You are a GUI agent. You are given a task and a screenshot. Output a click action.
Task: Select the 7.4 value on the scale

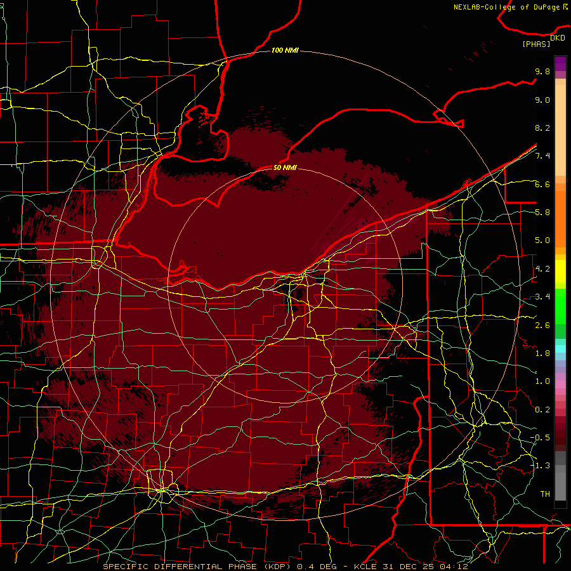[x=542, y=156]
